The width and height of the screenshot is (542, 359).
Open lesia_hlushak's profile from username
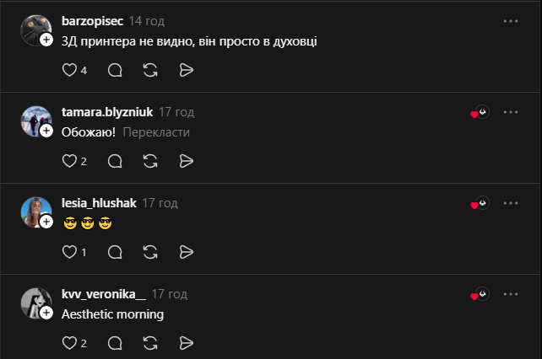tap(99, 203)
